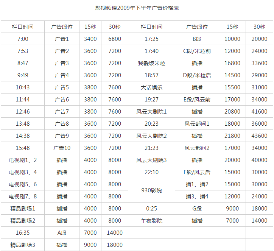Click the 广告1 slot cell
Image resolution: width=274 pixels, height=251 pixels.
coord(62,39)
